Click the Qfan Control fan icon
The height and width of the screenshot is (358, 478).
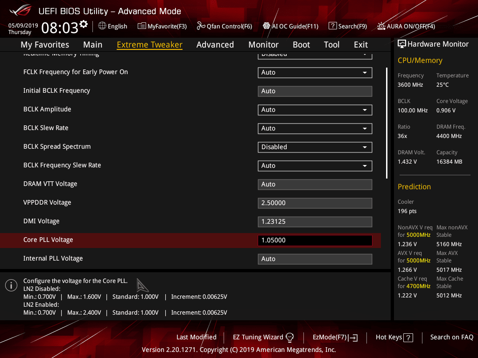tap(201, 26)
